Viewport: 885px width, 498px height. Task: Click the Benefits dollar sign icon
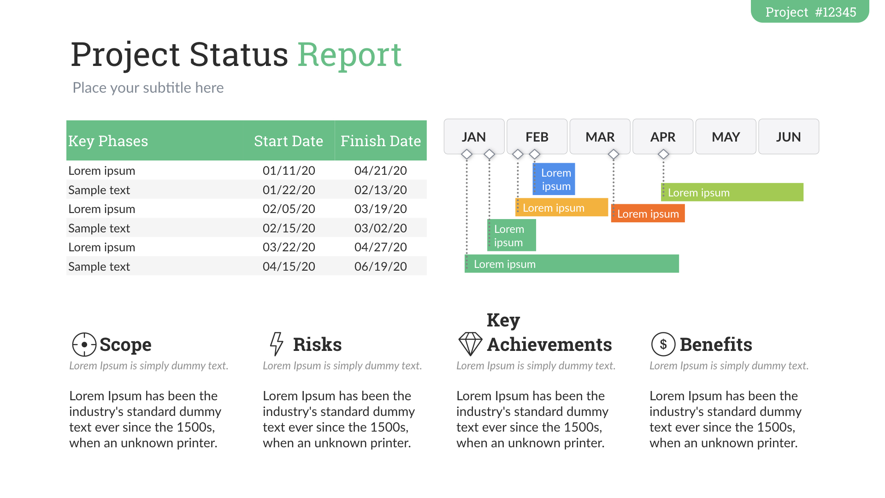pyautogui.click(x=663, y=344)
